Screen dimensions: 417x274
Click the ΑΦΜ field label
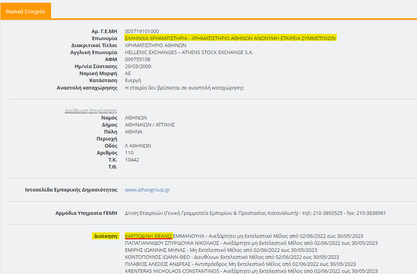111,60
